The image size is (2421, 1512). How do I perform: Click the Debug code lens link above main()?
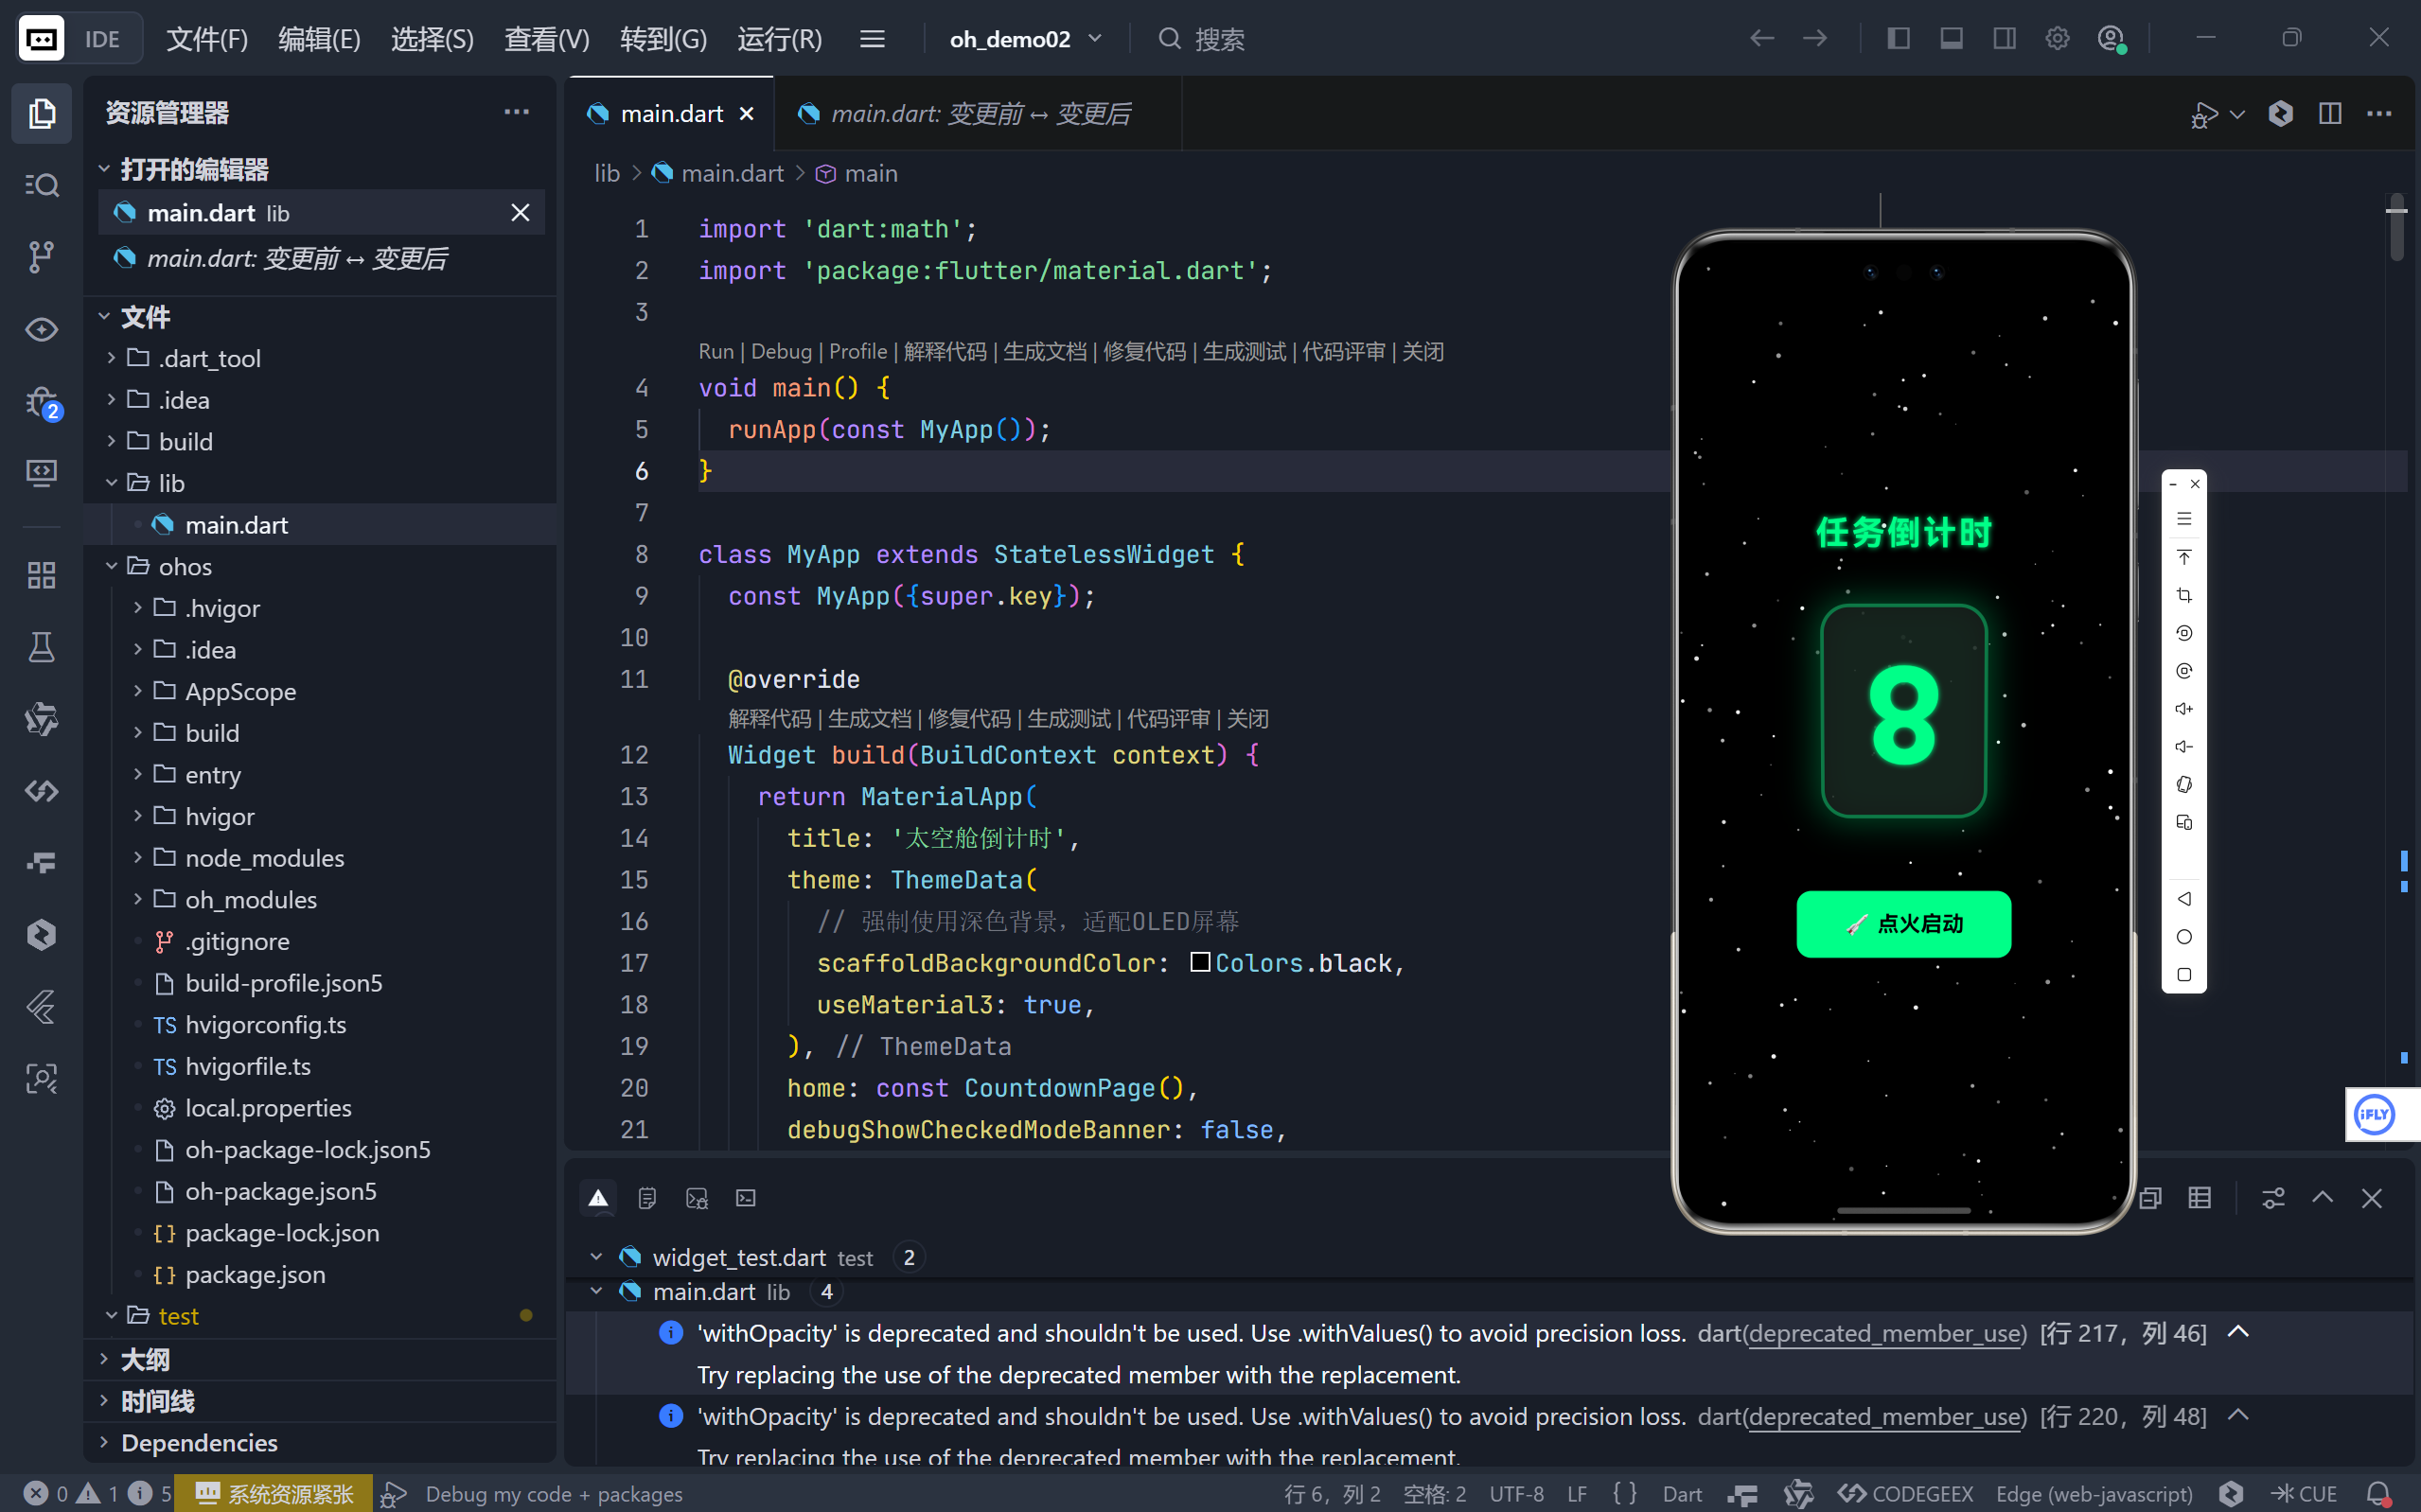pos(780,352)
